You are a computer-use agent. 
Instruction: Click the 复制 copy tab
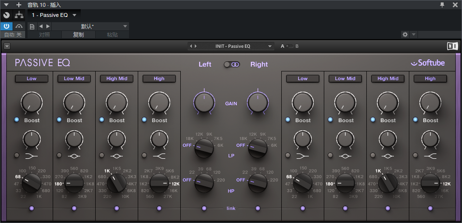(78, 35)
